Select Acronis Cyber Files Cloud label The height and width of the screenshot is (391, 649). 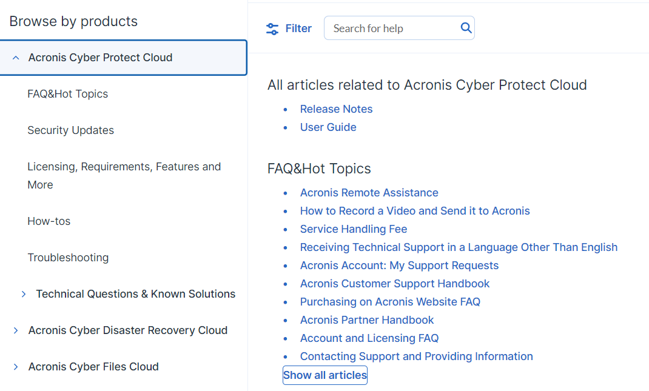point(93,367)
